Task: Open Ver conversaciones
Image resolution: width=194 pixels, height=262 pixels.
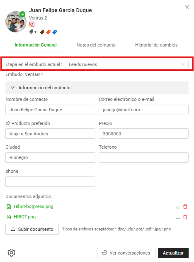Action: (x=126, y=253)
